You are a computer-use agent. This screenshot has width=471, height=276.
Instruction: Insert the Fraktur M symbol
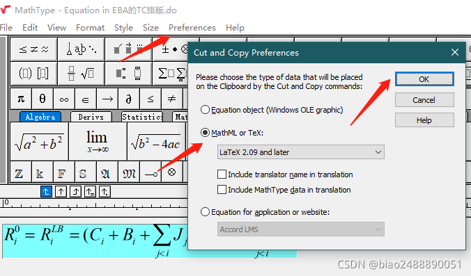point(129,172)
